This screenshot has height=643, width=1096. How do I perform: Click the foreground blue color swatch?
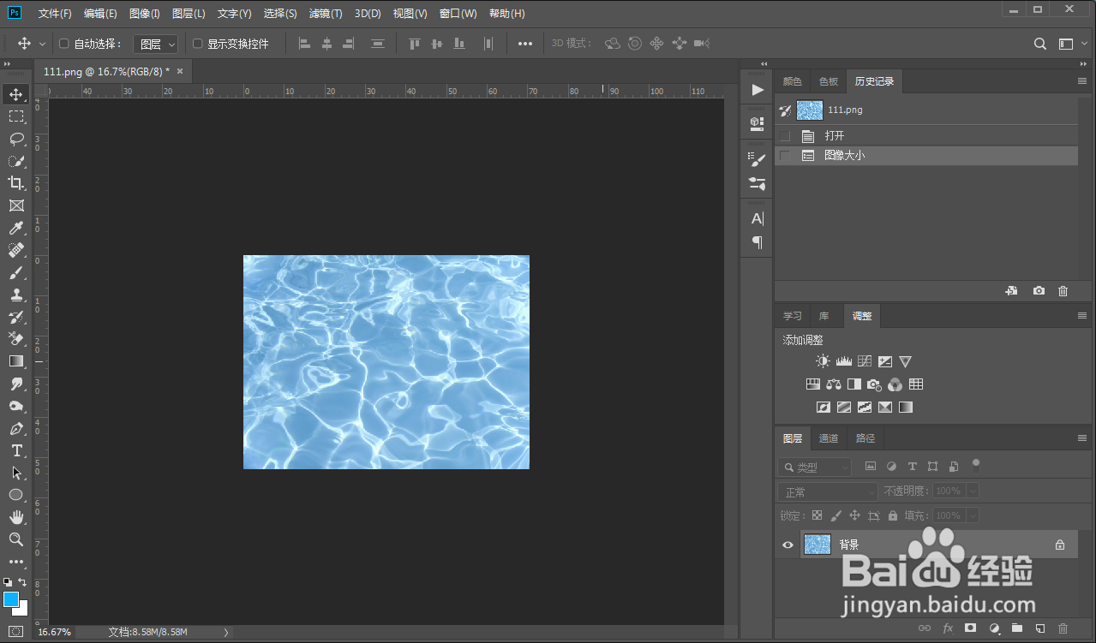pyautogui.click(x=11, y=599)
